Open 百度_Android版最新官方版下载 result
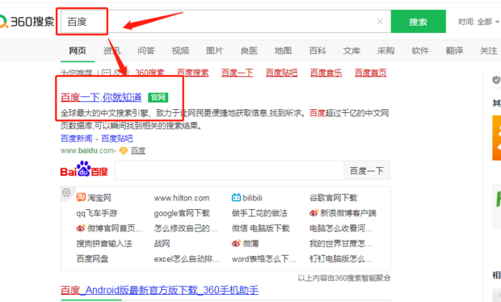501x302 pixels. pyautogui.click(x=159, y=290)
